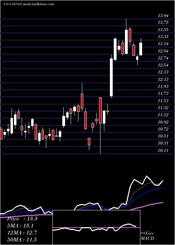
Task: Click the '12MA : 12.7' readout
Action: [22, 233]
